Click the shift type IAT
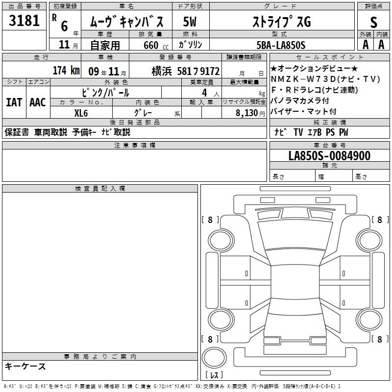 click(14, 102)
